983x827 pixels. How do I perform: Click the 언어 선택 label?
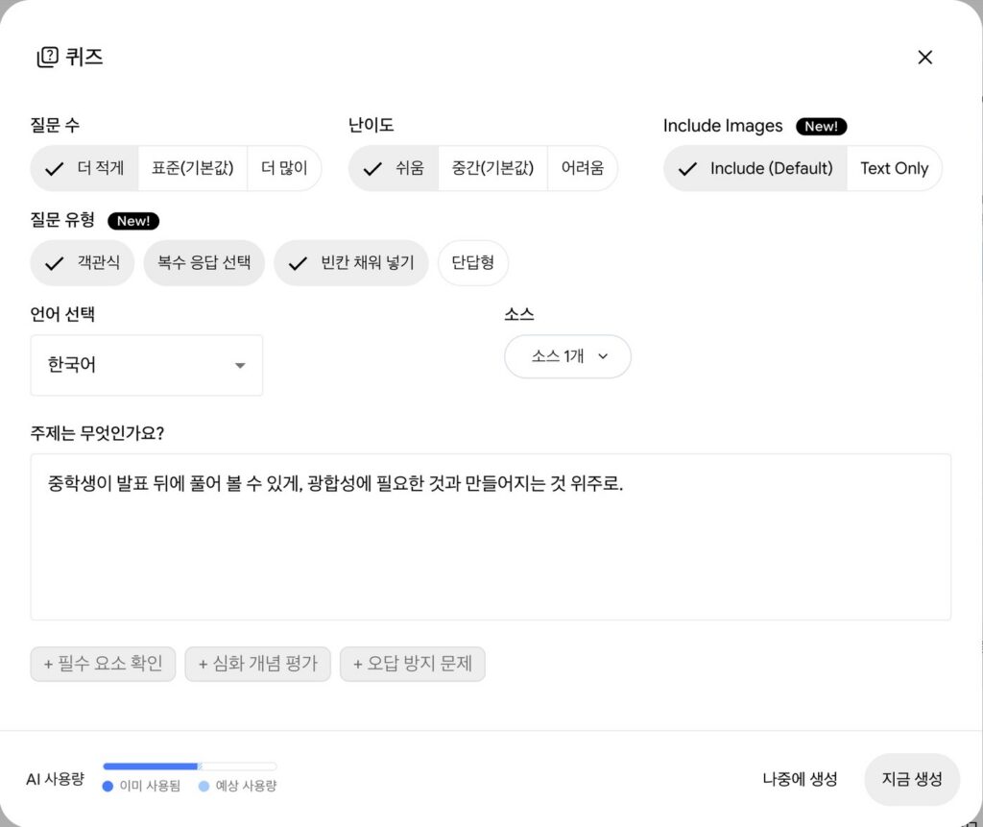click(x=62, y=314)
